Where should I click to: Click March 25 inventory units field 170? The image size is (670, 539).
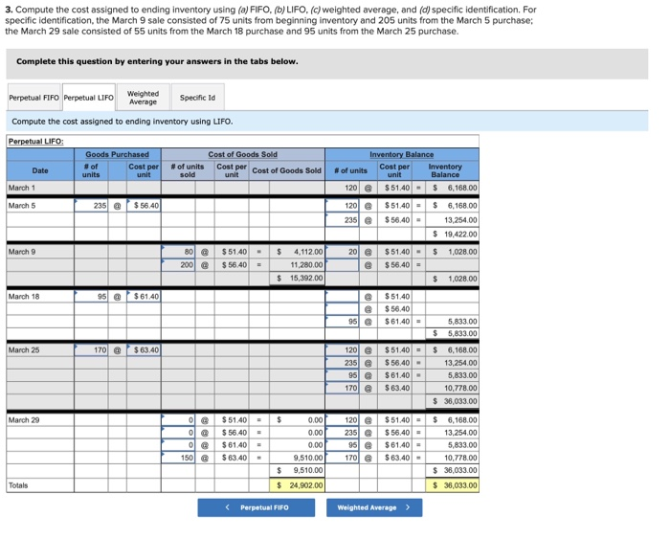click(x=343, y=388)
